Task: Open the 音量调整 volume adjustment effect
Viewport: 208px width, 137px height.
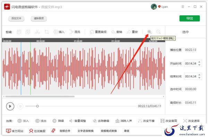Action: pyautogui.click(x=78, y=121)
